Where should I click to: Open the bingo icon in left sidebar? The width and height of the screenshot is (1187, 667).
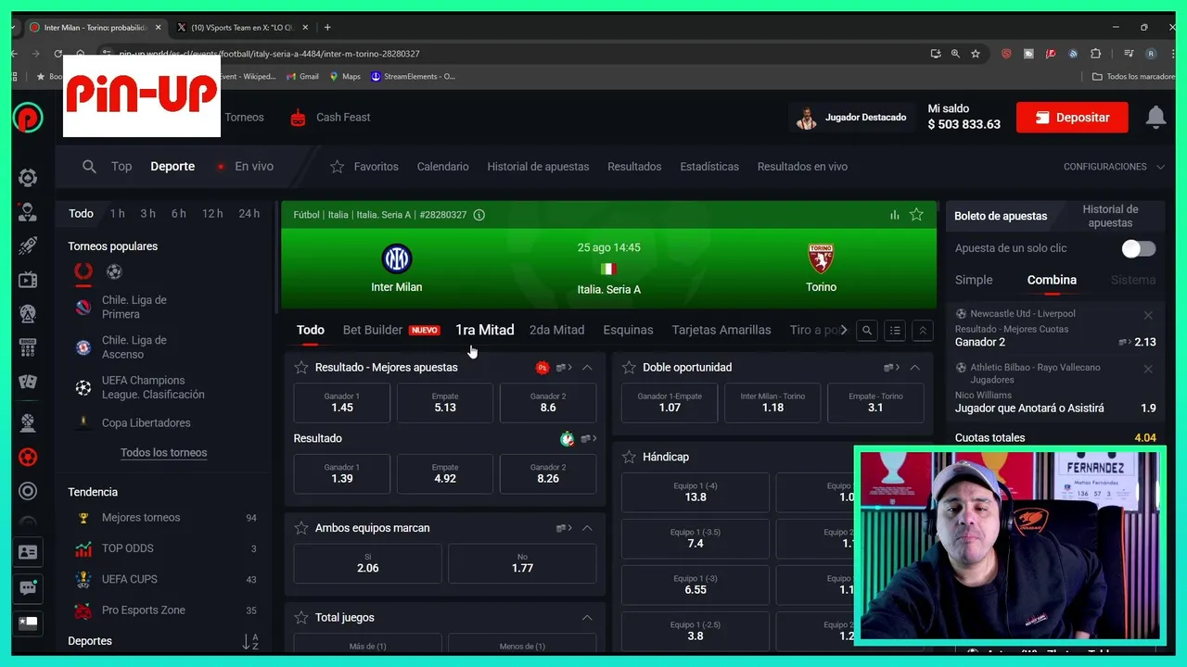(x=28, y=348)
